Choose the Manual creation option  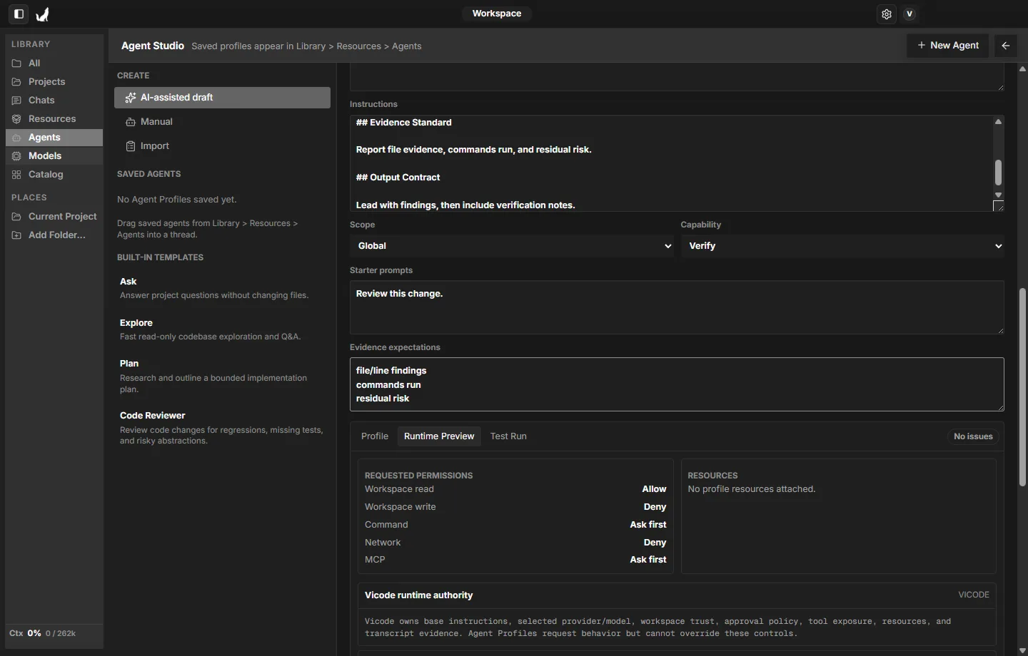click(222, 122)
